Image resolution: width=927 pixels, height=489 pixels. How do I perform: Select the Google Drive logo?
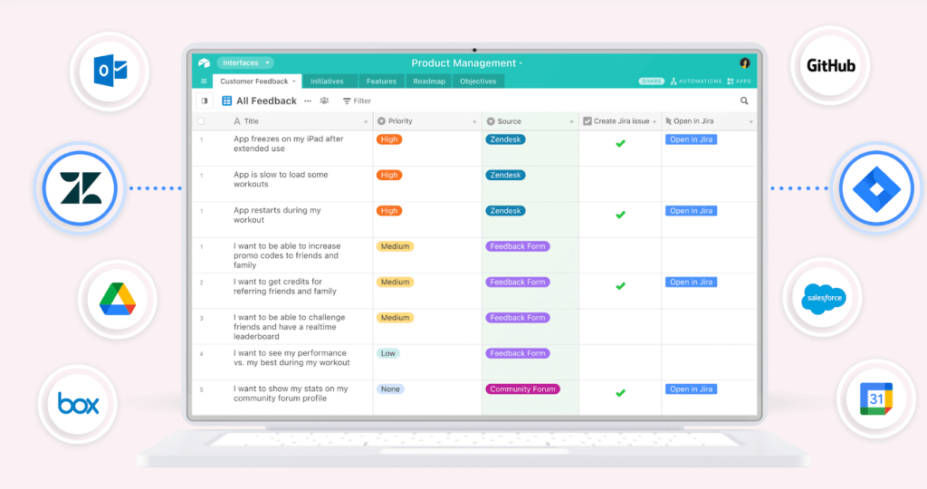point(118,299)
